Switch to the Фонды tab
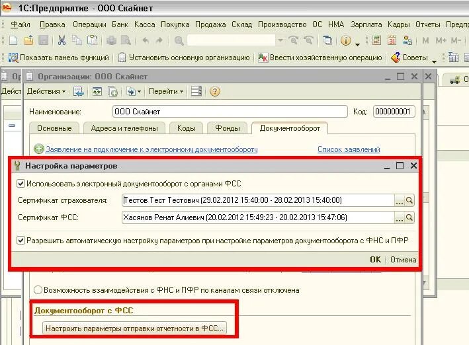This screenshot has width=469, height=345. [228, 128]
